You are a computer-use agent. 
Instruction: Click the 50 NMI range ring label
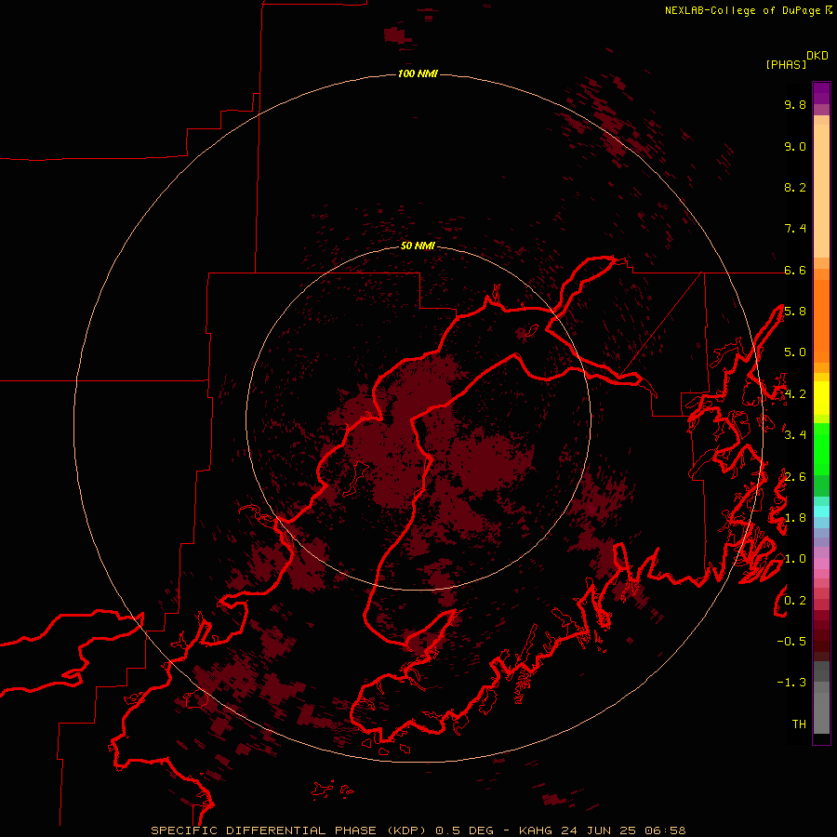point(418,246)
